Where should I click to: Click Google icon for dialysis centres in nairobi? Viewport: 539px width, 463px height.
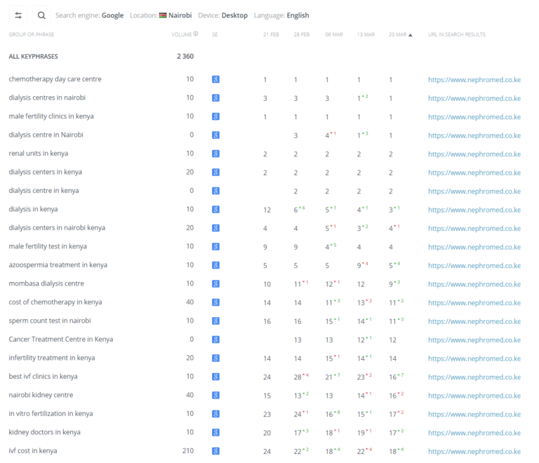215,98
